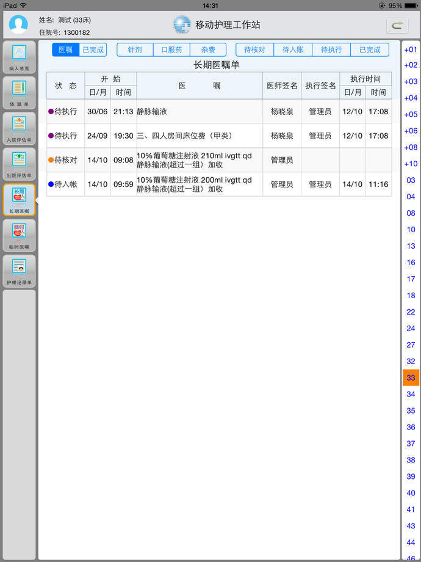Select highlighted bed 33
421x562 pixels.
click(x=411, y=378)
